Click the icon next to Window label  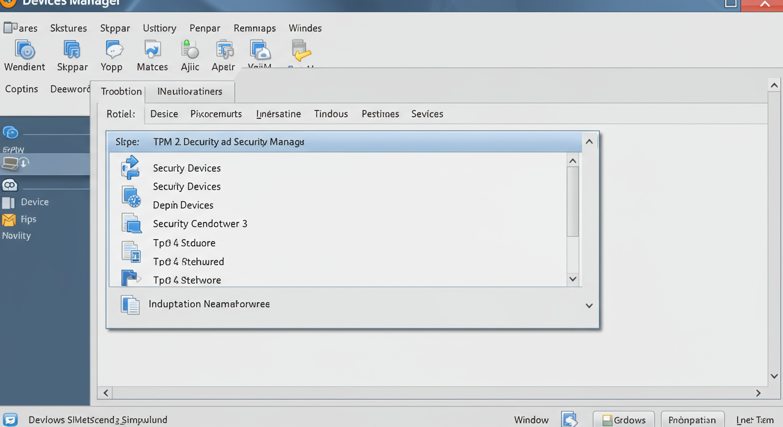tap(569, 419)
